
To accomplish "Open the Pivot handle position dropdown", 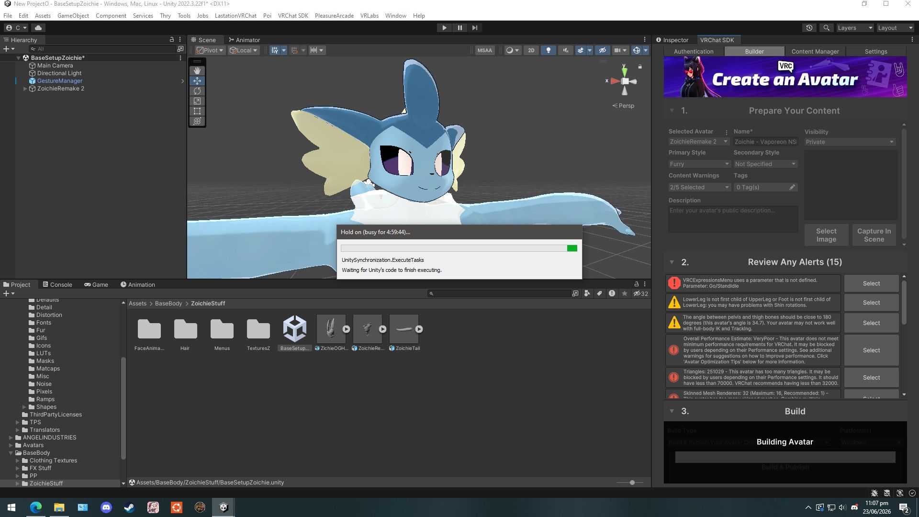I will [x=210, y=50].
